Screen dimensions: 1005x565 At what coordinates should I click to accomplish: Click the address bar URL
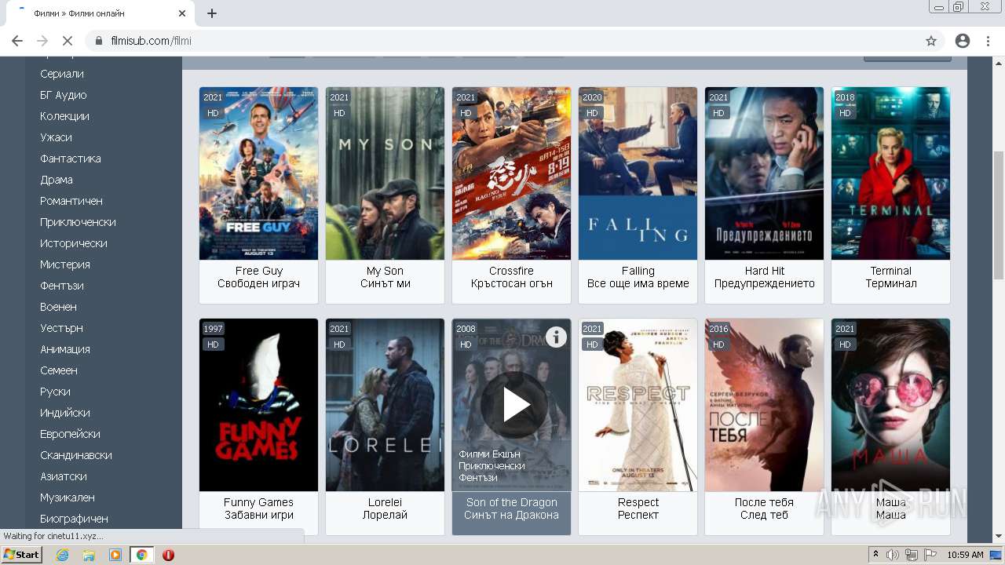point(152,41)
